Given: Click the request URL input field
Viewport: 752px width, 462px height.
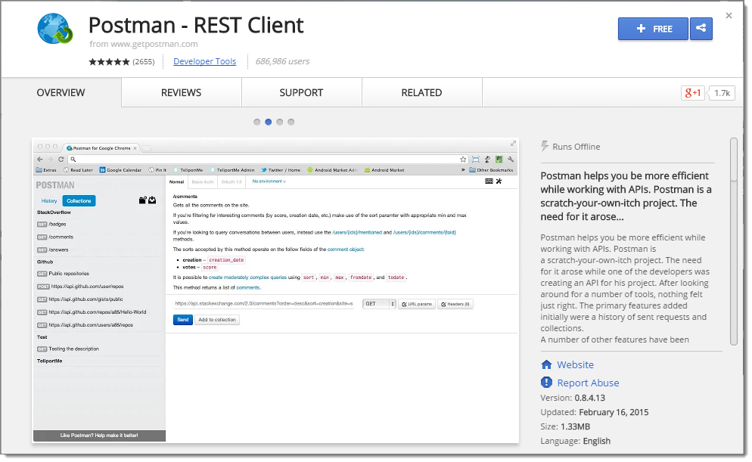Looking at the screenshot, I should 264,304.
